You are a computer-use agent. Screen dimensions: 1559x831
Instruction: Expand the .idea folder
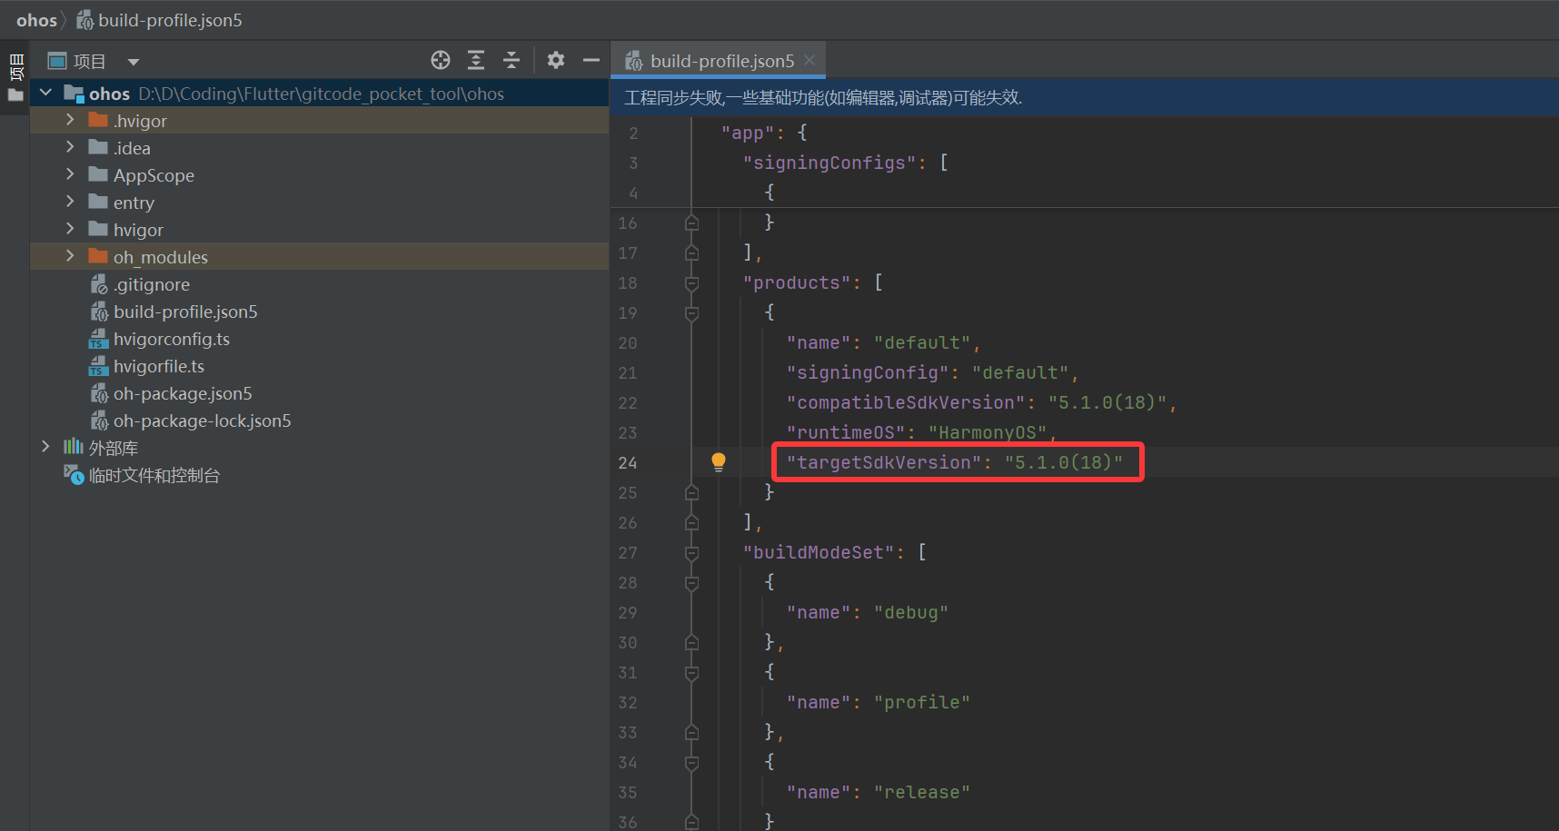[70, 147]
